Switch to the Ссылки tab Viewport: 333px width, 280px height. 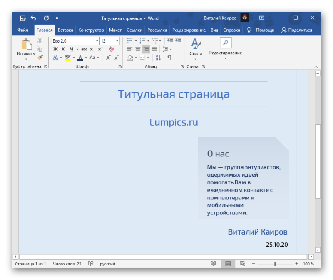(x=134, y=30)
